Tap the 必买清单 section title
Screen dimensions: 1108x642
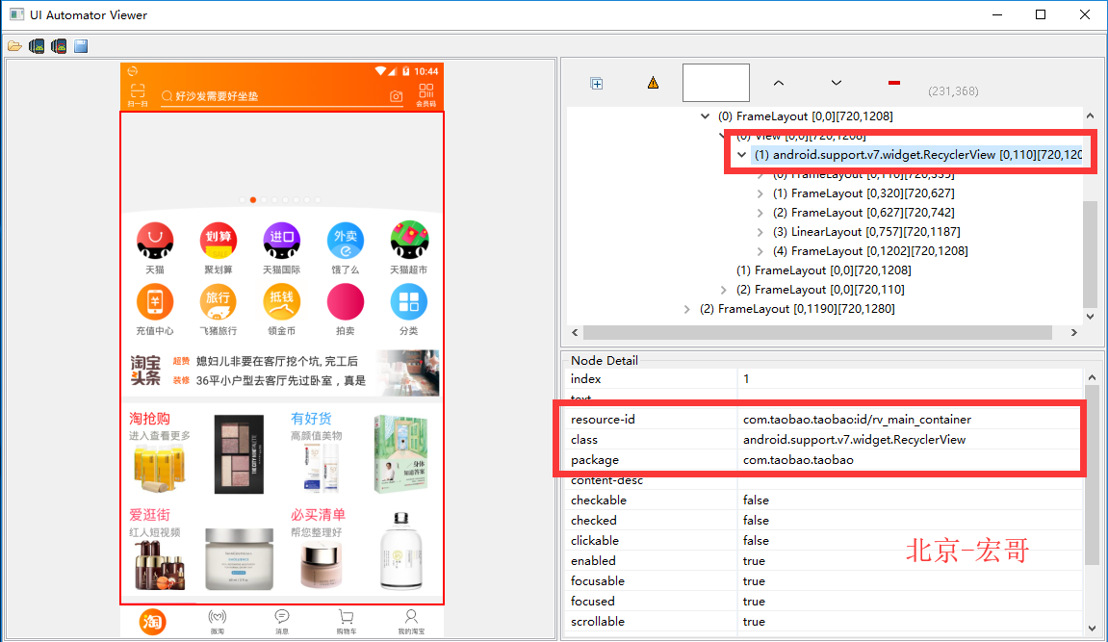tap(318, 515)
